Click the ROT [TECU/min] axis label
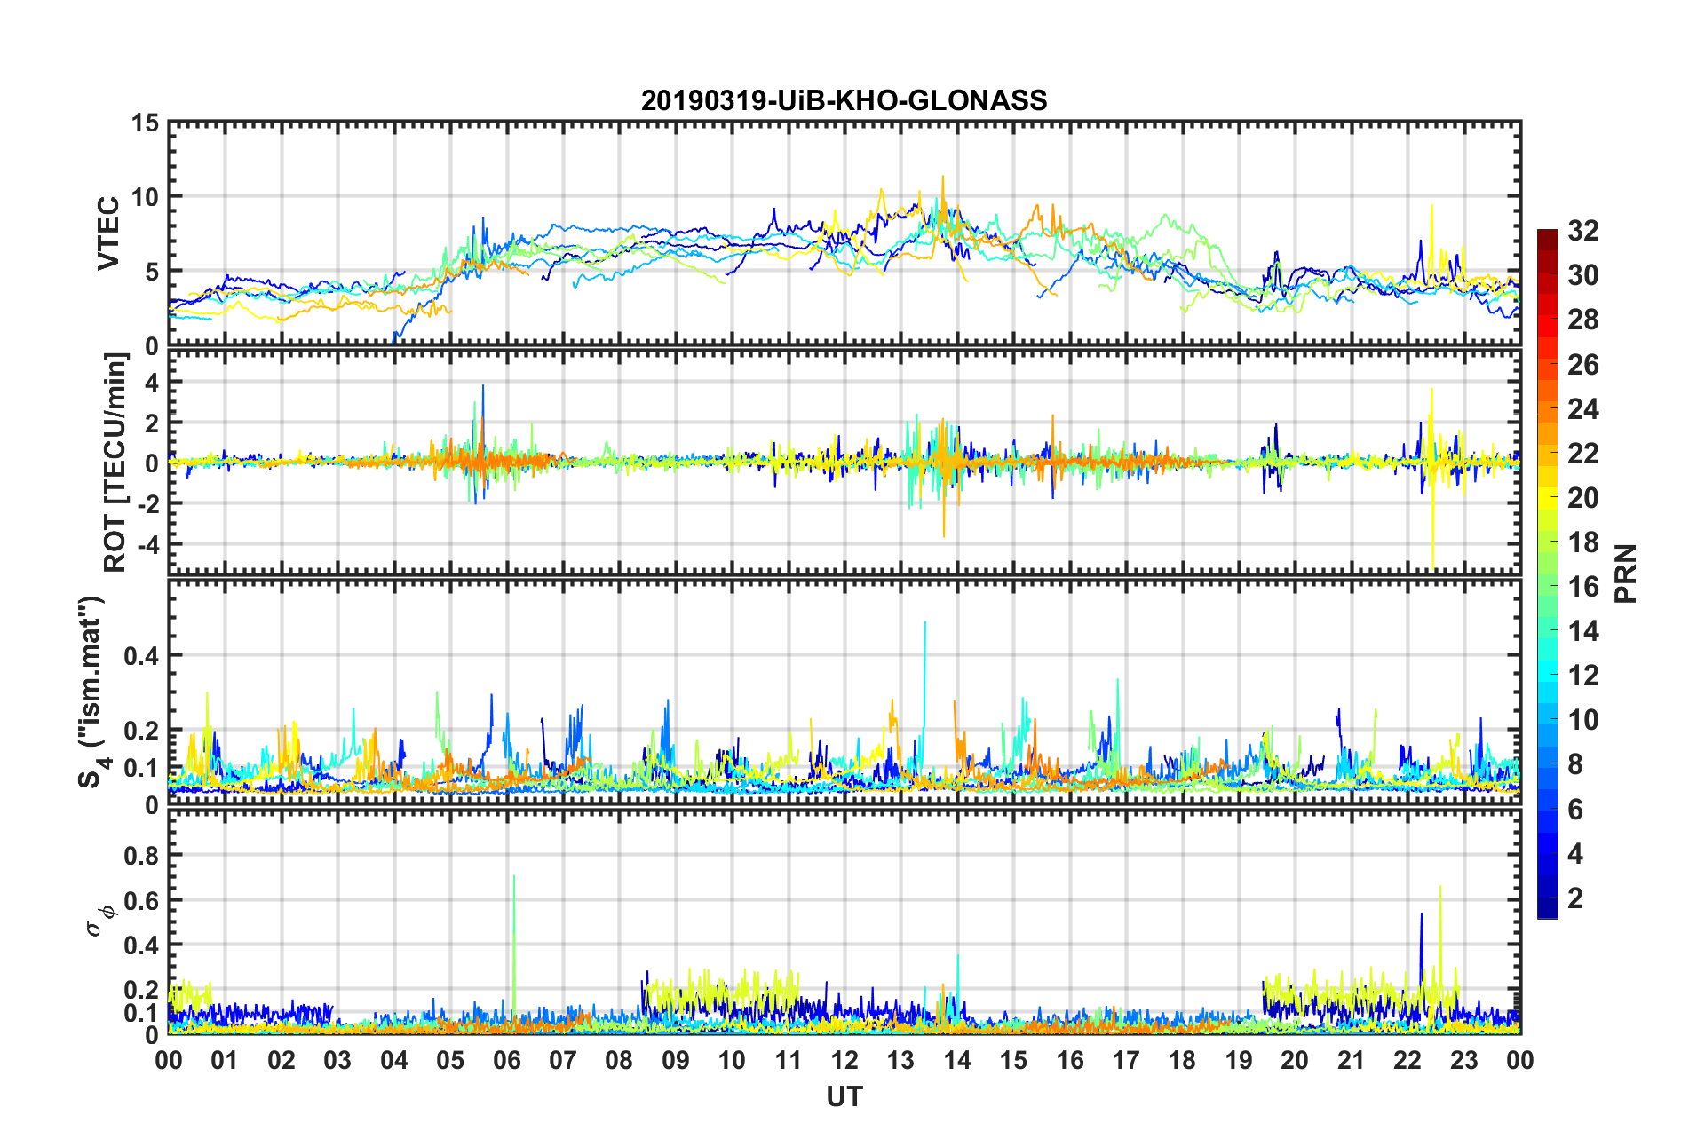 (x=115, y=462)
